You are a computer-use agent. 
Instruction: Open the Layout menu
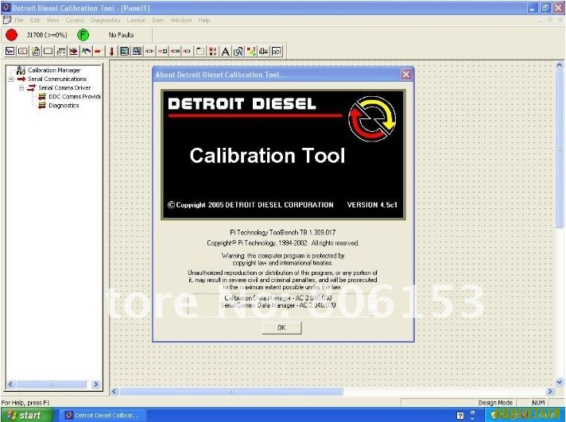pyautogui.click(x=136, y=20)
